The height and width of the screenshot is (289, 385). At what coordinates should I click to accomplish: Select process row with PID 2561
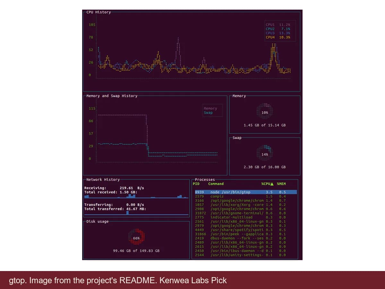click(246, 221)
